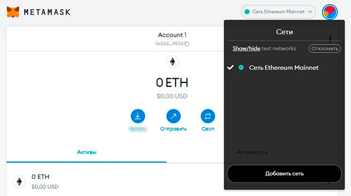Click the Отклонить button
The width and height of the screenshot is (351, 196).
(x=324, y=49)
